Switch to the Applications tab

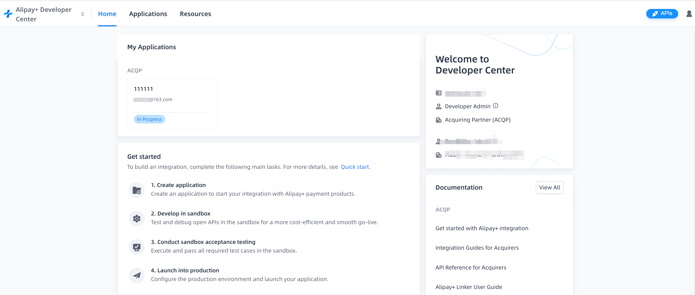click(148, 14)
